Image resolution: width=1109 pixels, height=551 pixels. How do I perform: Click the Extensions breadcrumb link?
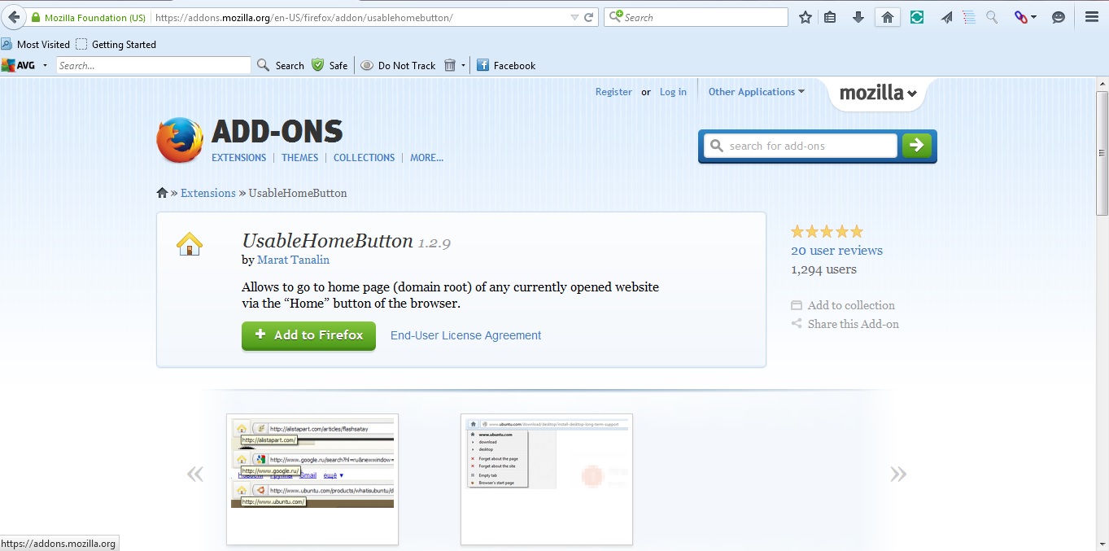click(x=208, y=193)
